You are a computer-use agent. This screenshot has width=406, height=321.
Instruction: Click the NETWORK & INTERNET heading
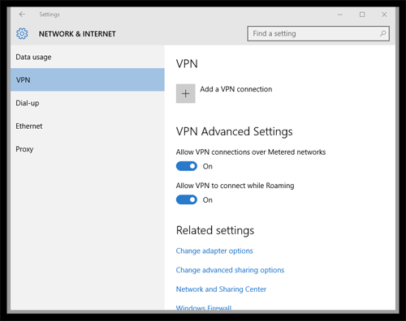click(77, 34)
